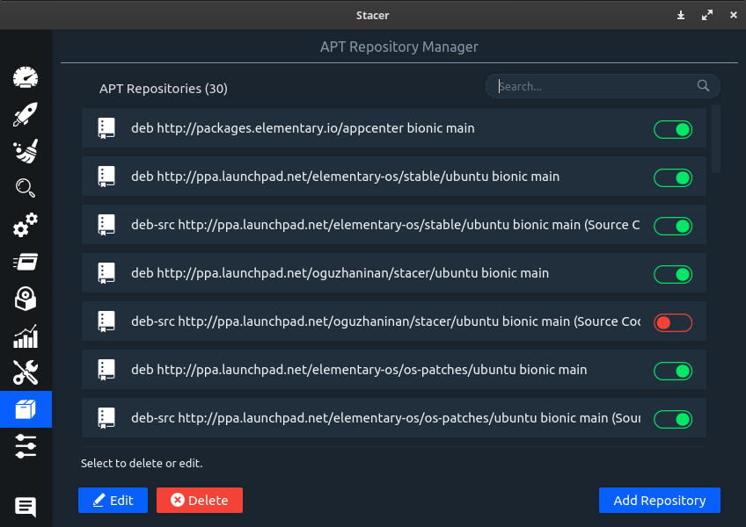Open Services gears icon
The height and width of the screenshot is (527, 746).
(x=26, y=225)
